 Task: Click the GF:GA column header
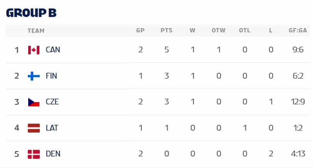point(297,31)
